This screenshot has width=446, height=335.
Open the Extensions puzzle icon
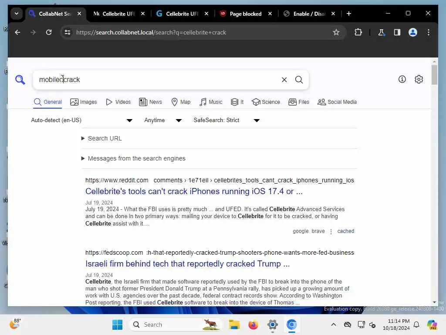(x=358, y=32)
